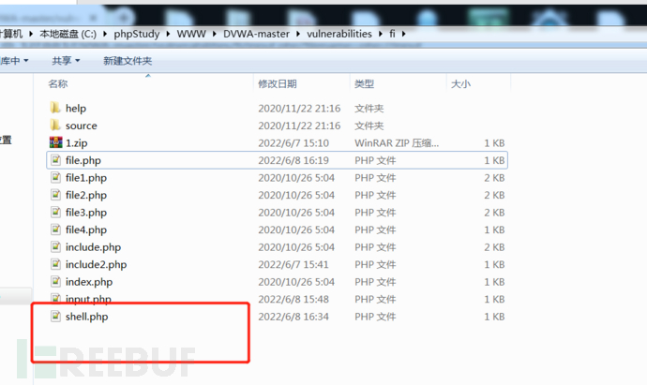
Task: Click the 新建文件夹 button
Action: click(x=128, y=61)
